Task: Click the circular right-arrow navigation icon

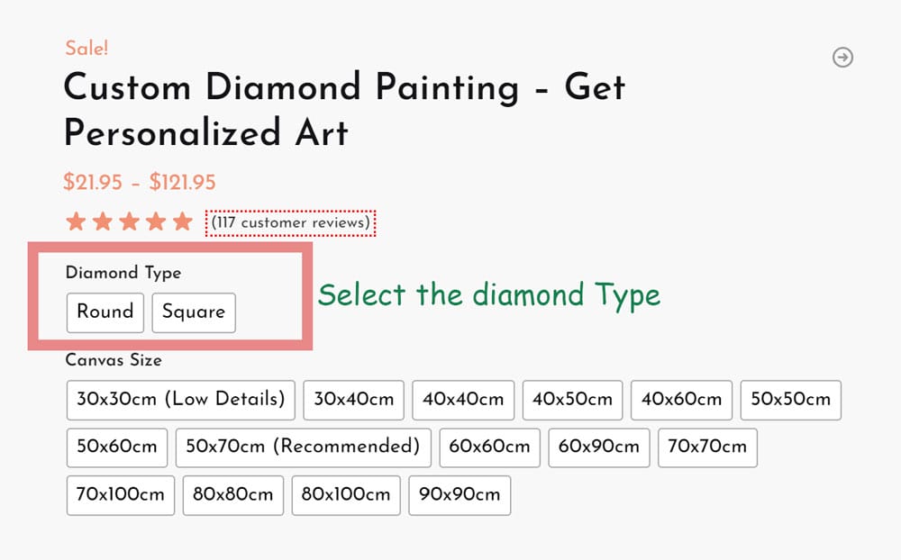Action: [x=843, y=58]
